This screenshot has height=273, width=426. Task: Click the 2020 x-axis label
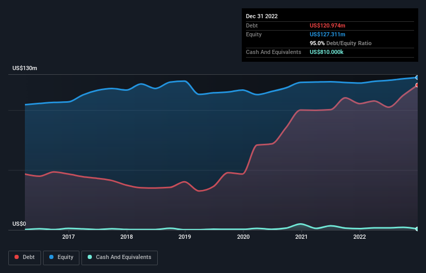[x=243, y=237]
